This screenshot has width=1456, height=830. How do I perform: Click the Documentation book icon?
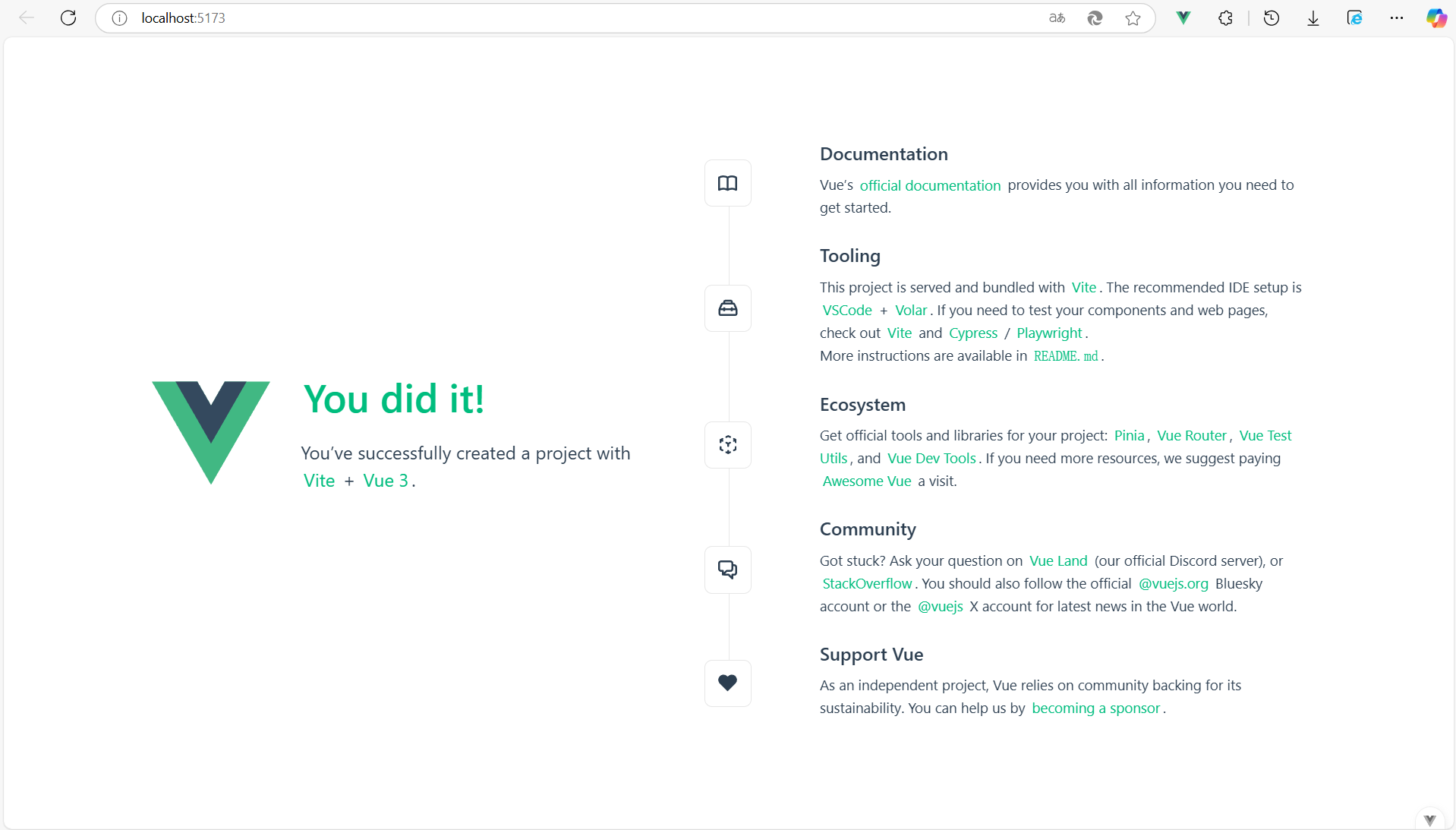[728, 183]
